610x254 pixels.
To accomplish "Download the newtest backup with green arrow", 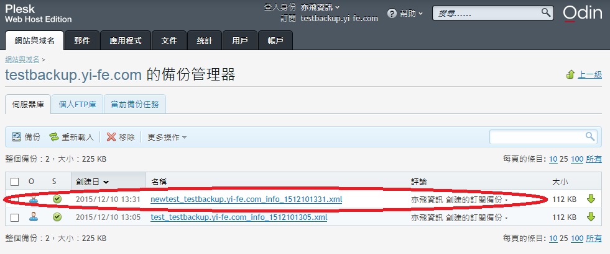I will [591, 199].
